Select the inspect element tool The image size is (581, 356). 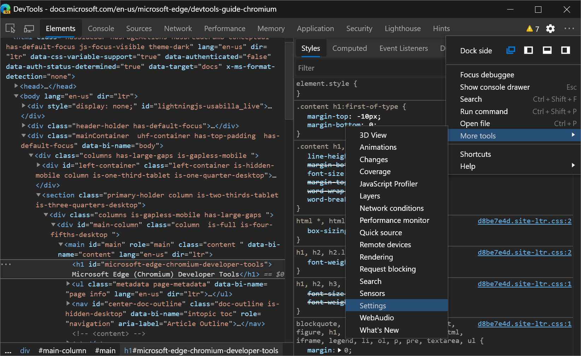coord(10,28)
